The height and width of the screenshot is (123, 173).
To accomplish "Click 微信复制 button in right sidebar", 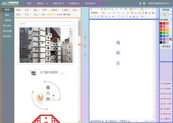I will (166, 84).
